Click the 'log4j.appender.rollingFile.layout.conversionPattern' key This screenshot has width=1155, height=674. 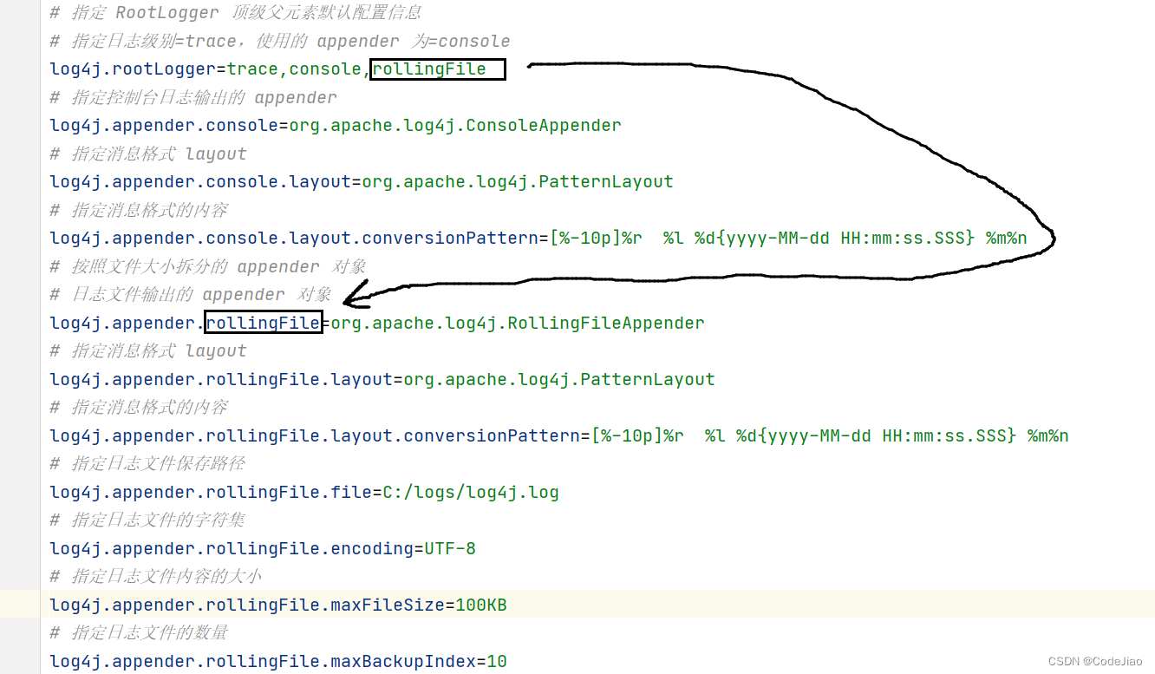tap(315, 436)
